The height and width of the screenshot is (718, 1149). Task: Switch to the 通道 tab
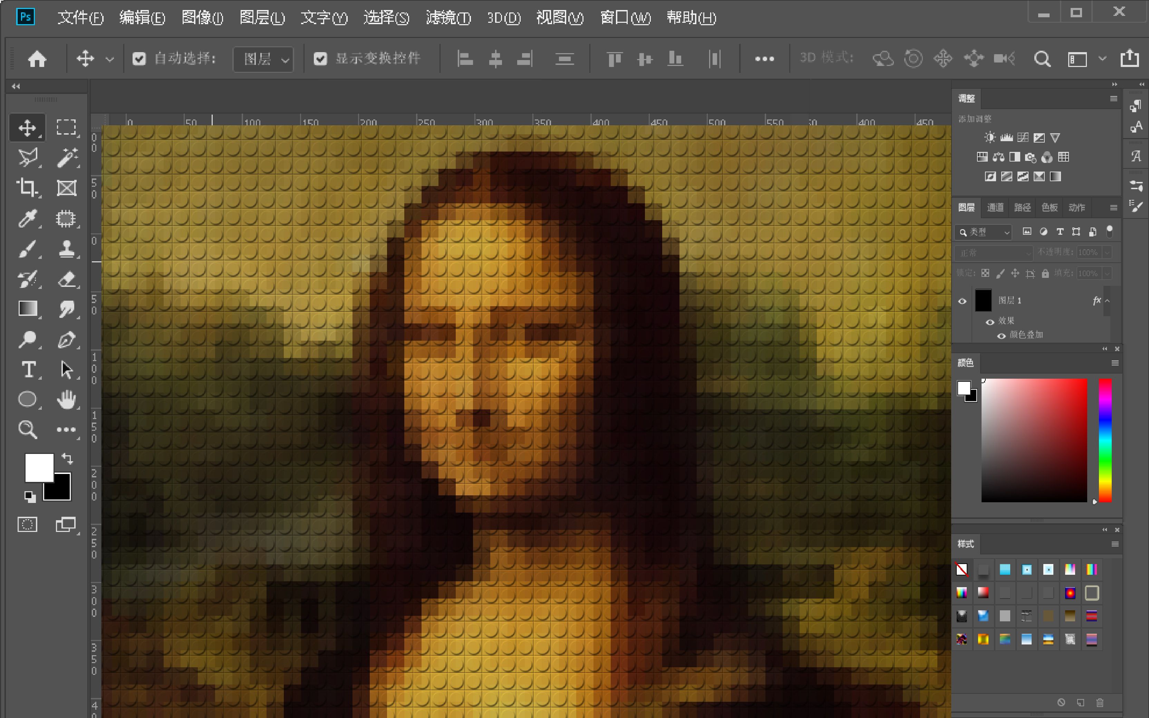(995, 207)
